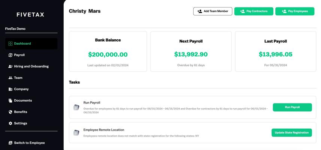The image size is (321, 150).
Task: Open the Payroll menu item
Action: [19, 55]
